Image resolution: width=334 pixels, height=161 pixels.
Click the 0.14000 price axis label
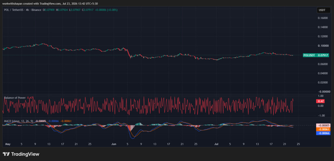point(323,27)
